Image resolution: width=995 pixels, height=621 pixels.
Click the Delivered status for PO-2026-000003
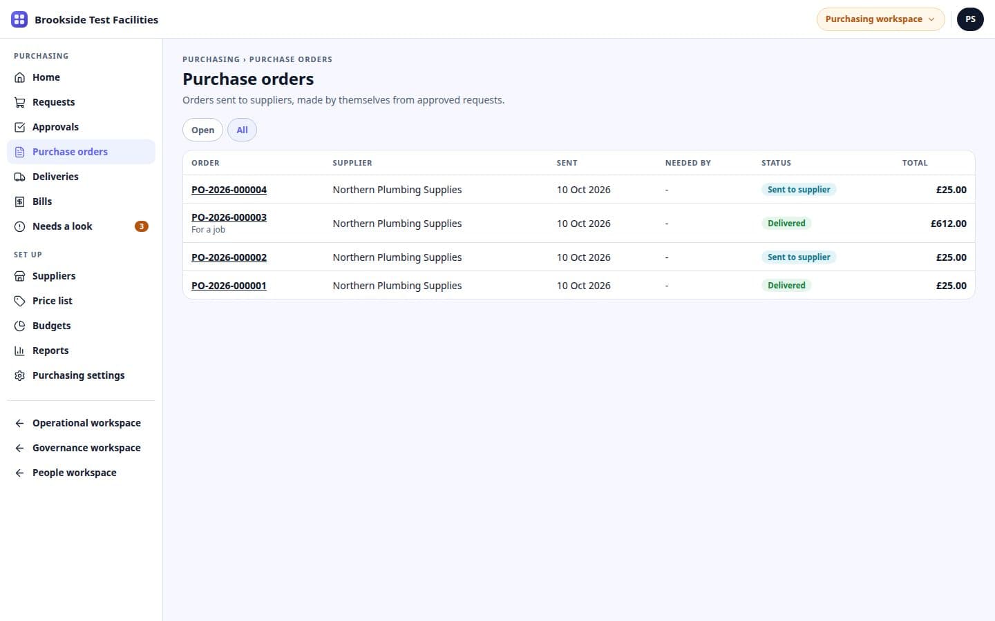(786, 224)
